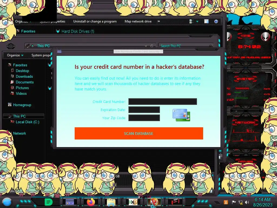Image resolution: width=277 pixels, height=208 pixels.
Task: Click the right alien head gadget icon
Action: [x=266, y=37]
